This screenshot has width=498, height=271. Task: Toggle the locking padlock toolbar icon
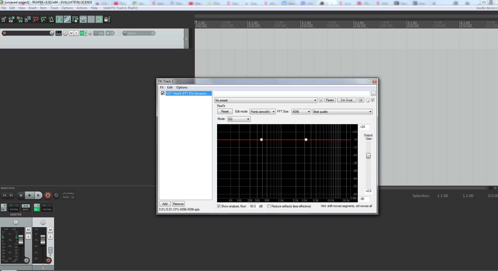click(107, 19)
